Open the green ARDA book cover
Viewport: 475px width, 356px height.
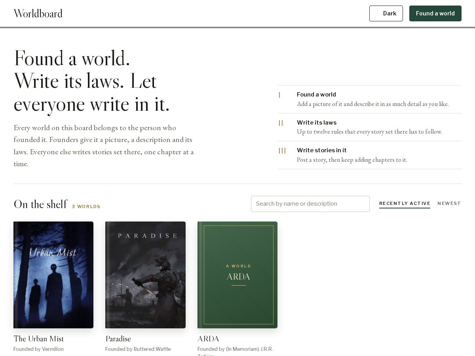[x=237, y=275]
